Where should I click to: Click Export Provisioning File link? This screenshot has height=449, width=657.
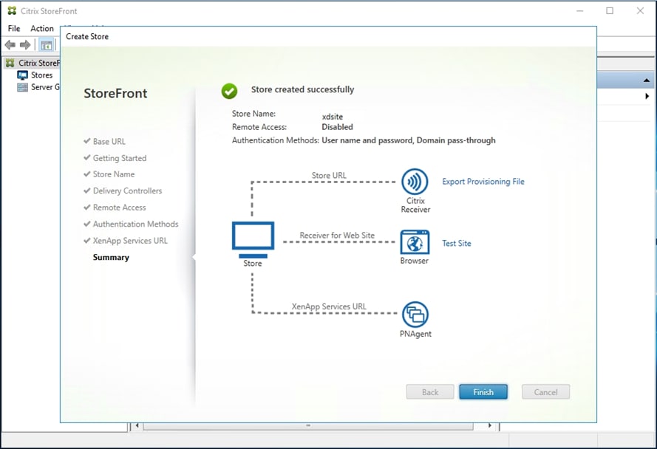tap(483, 182)
